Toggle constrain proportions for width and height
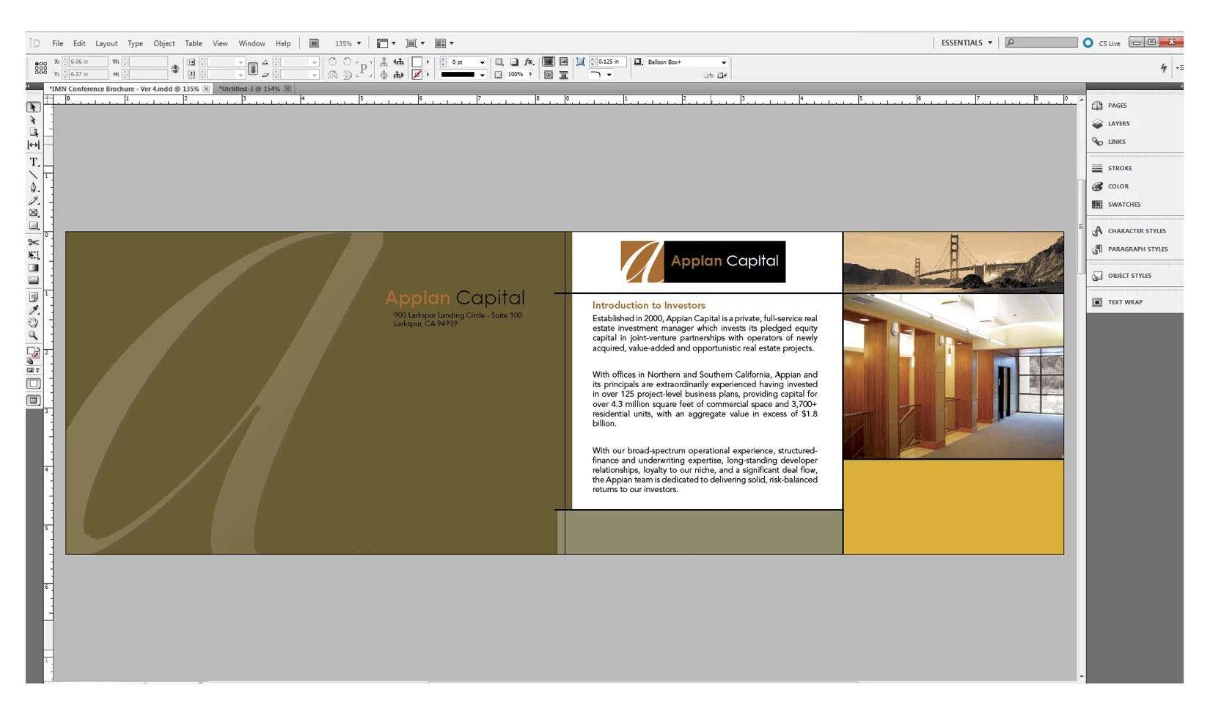1210x715 pixels. coord(175,69)
